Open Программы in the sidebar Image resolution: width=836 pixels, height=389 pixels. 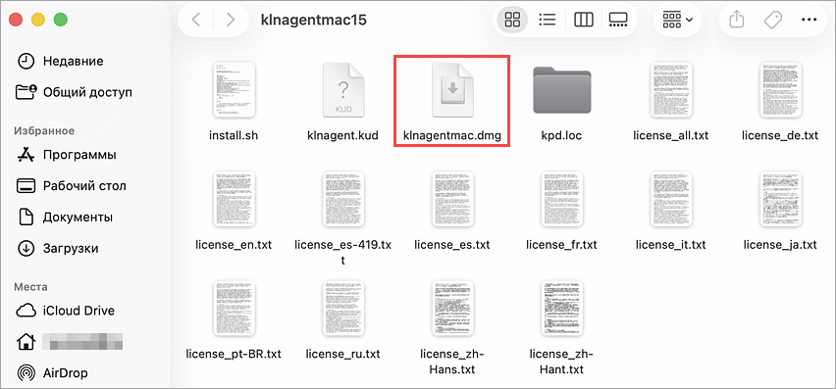point(67,155)
